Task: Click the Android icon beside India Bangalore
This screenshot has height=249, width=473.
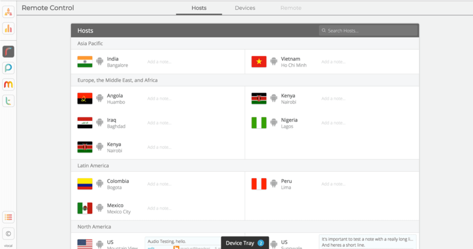Action: click(x=100, y=61)
